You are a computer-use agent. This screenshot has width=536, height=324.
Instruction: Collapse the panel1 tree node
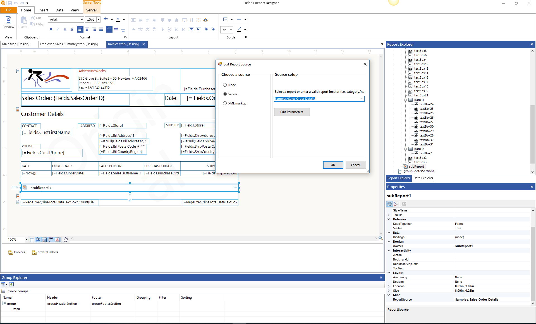point(406,100)
